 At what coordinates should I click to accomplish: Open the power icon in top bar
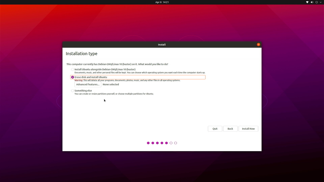(x=317, y=2)
